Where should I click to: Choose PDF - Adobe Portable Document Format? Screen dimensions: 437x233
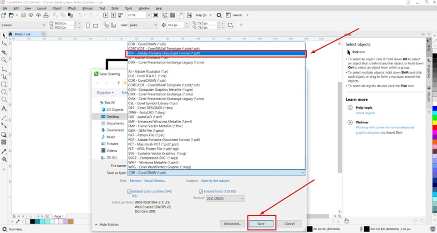point(216,53)
